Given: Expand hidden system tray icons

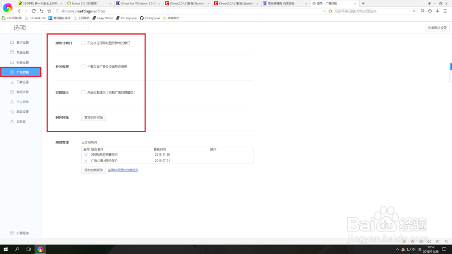Looking at the screenshot, I should point(397,249).
